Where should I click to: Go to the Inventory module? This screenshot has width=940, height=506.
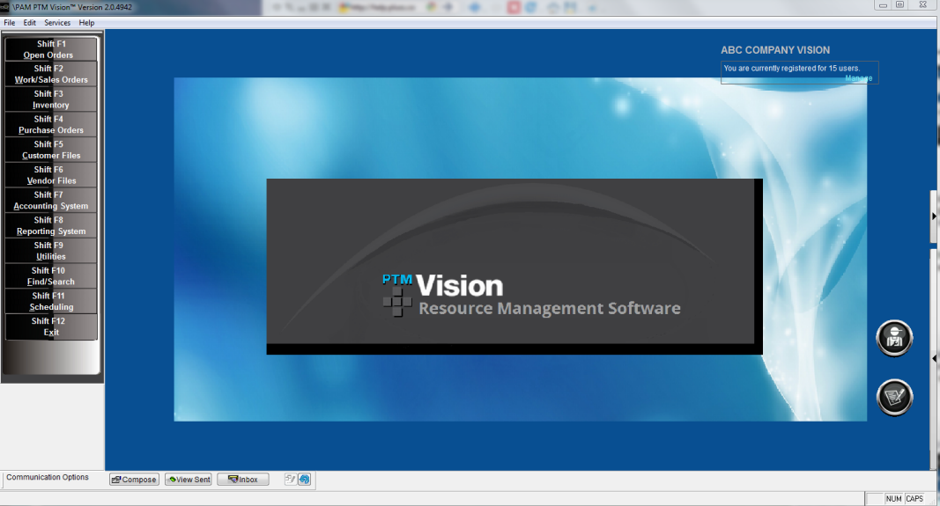click(x=51, y=99)
